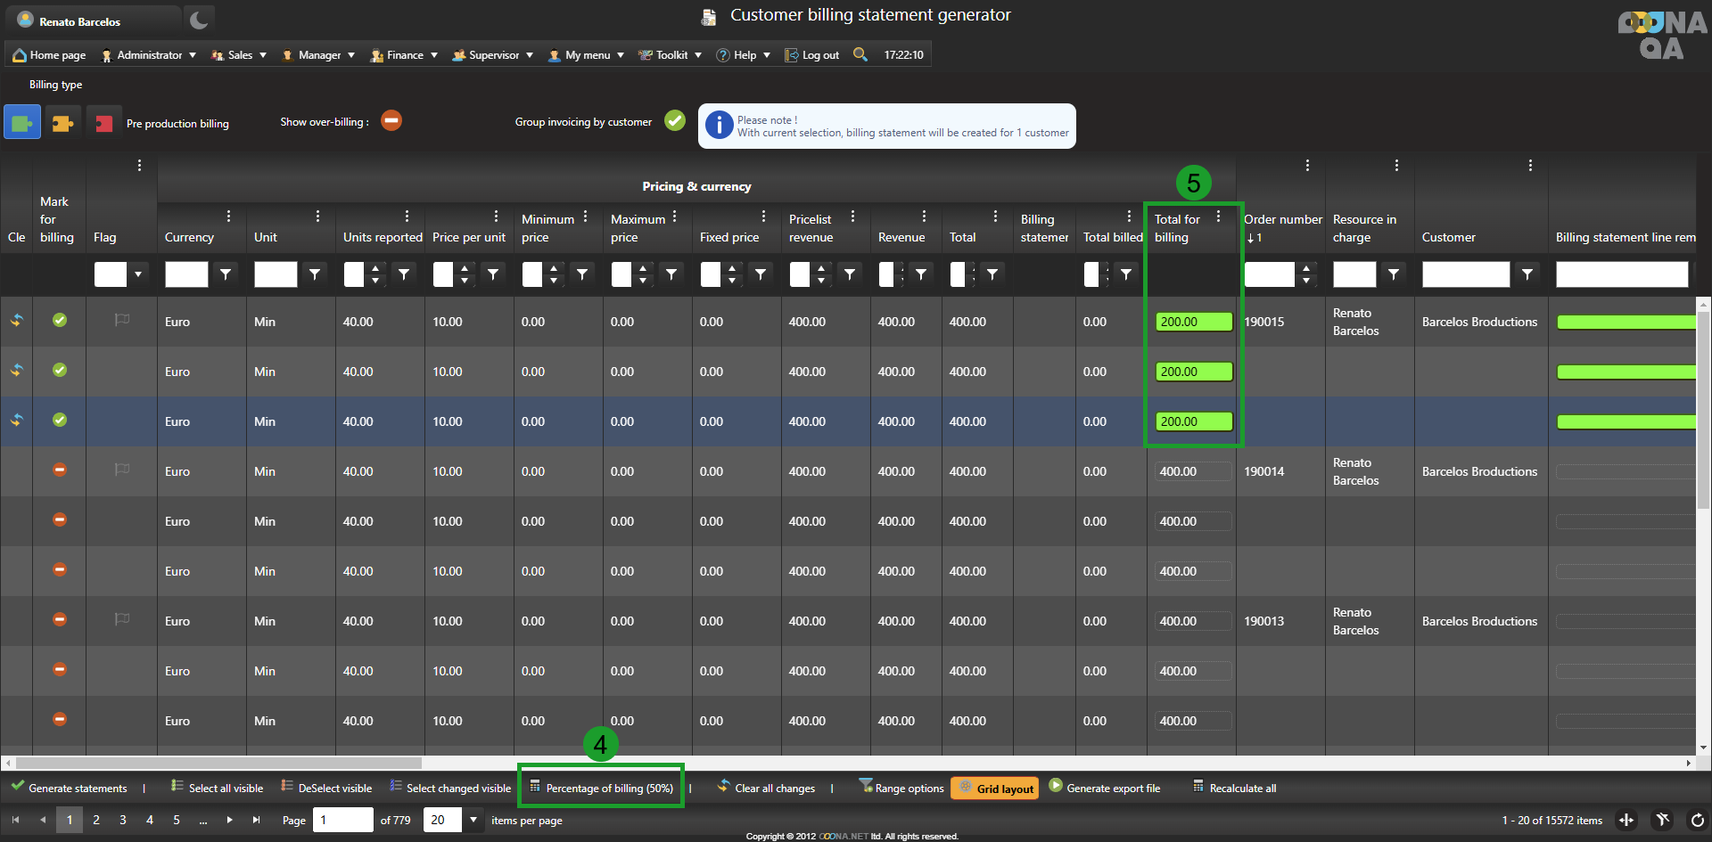Screen dimensions: 1712x842
Task: Toggle dark mode moon icon
Action: pyautogui.click(x=199, y=20)
